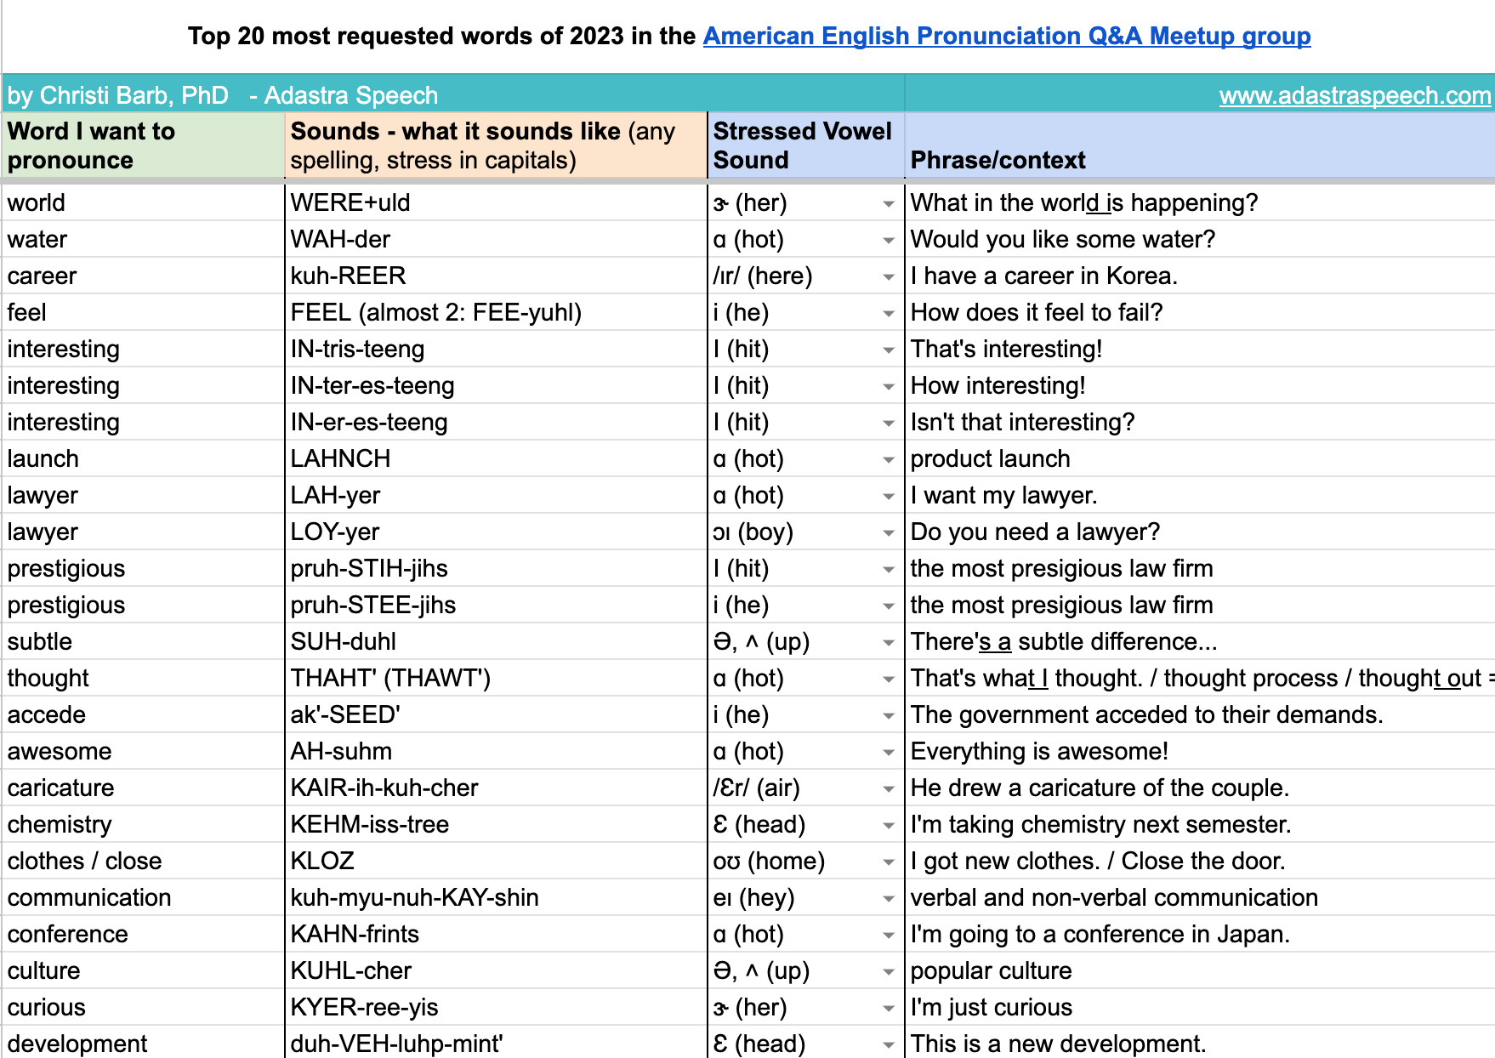Expand stressed vowel dropdown for water
1495x1058 pixels.
pyautogui.click(x=888, y=241)
